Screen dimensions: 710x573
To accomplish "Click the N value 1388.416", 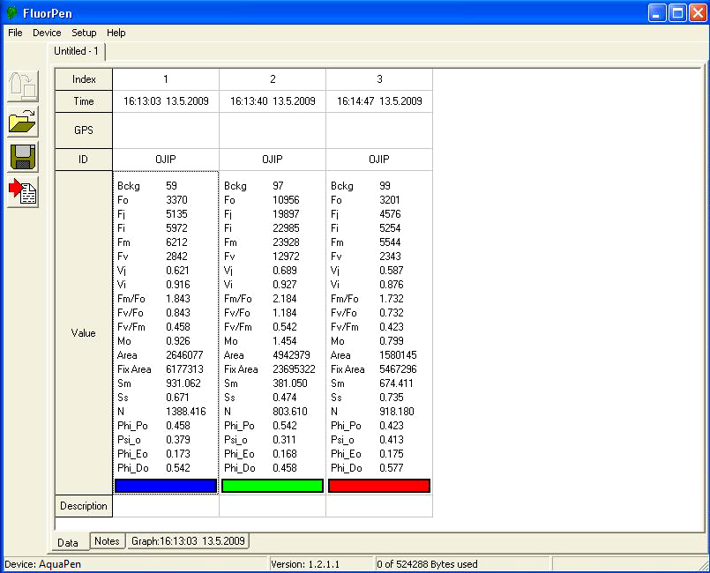I will (x=185, y=412).
